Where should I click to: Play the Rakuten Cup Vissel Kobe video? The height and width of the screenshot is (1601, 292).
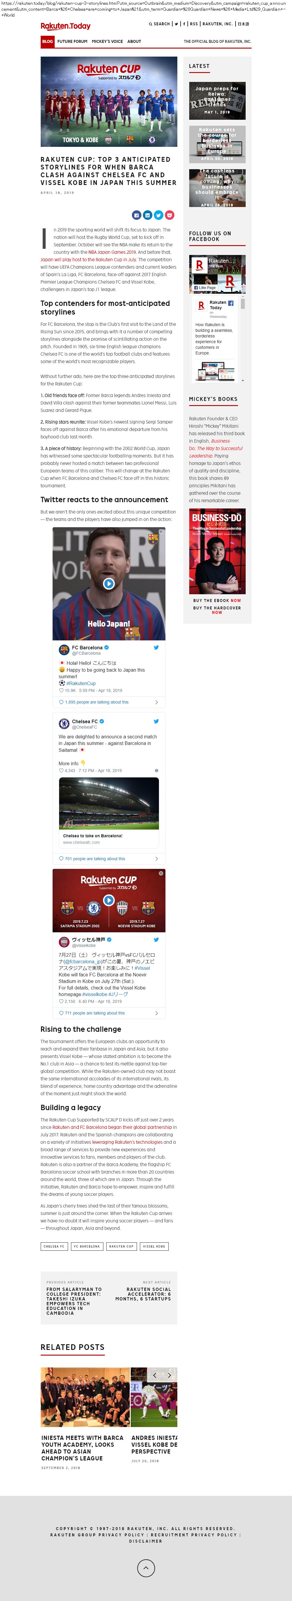108,899
